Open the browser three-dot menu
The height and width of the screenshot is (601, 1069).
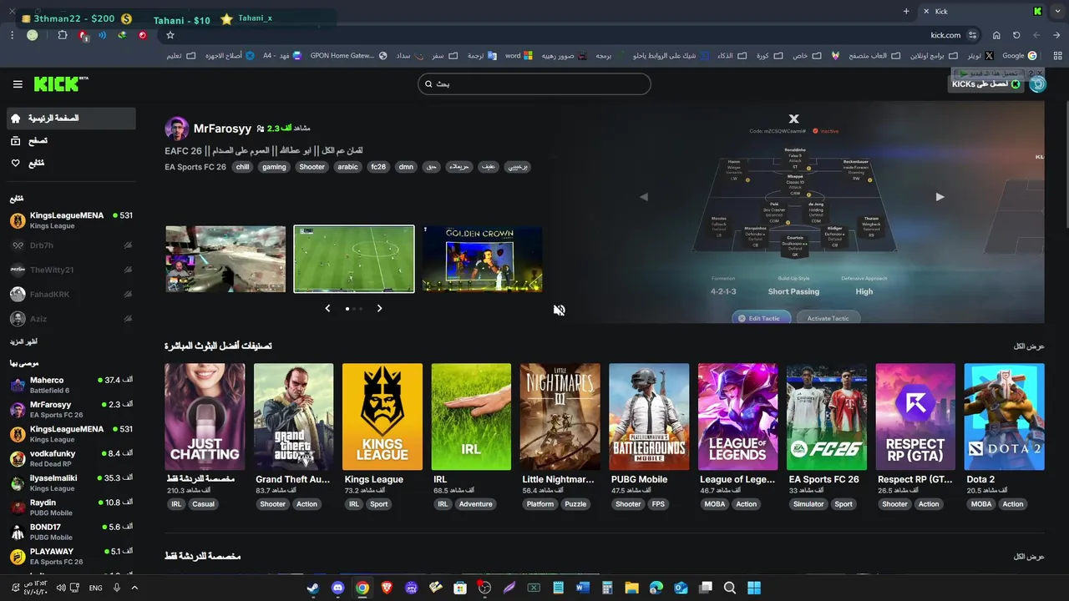pyautogui.click(x=12, y=35)
